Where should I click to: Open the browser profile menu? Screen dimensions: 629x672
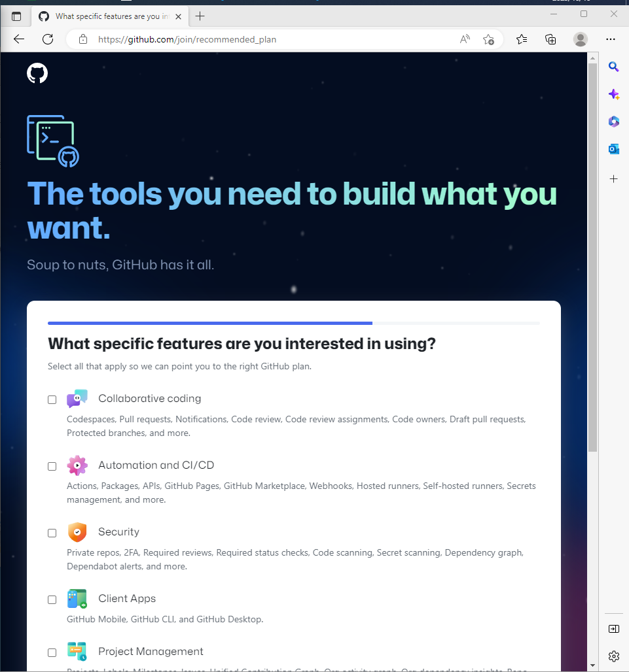click(580, 39)
